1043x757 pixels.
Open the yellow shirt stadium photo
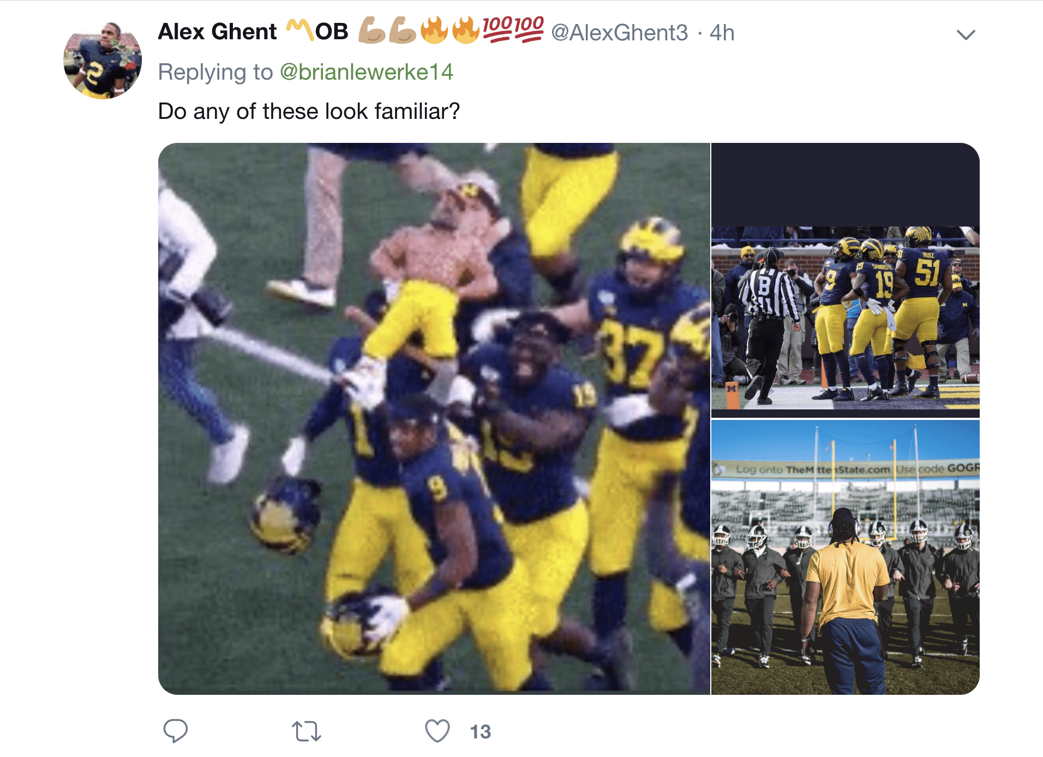(845, 557)
